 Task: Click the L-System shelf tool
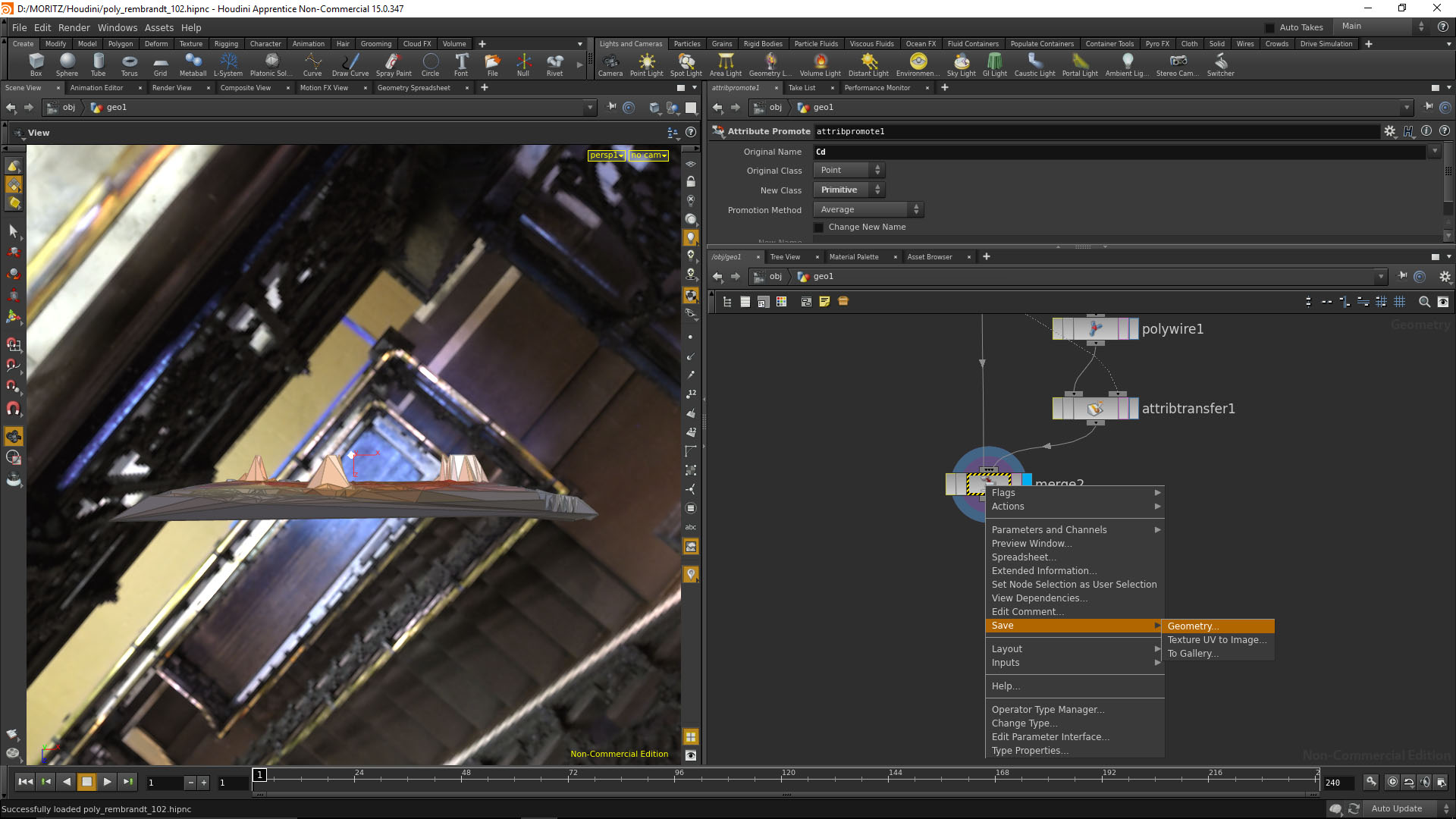coord(227,64)
